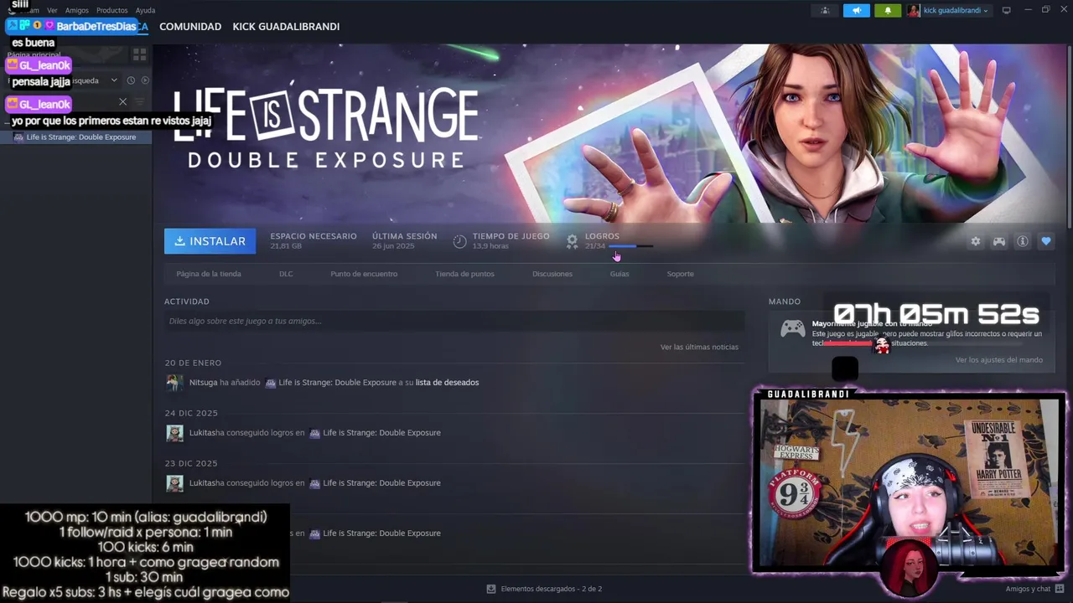Open lista de deseados link
The width and height of the screenshot is (1073, 603).
[x=447, y=383]
